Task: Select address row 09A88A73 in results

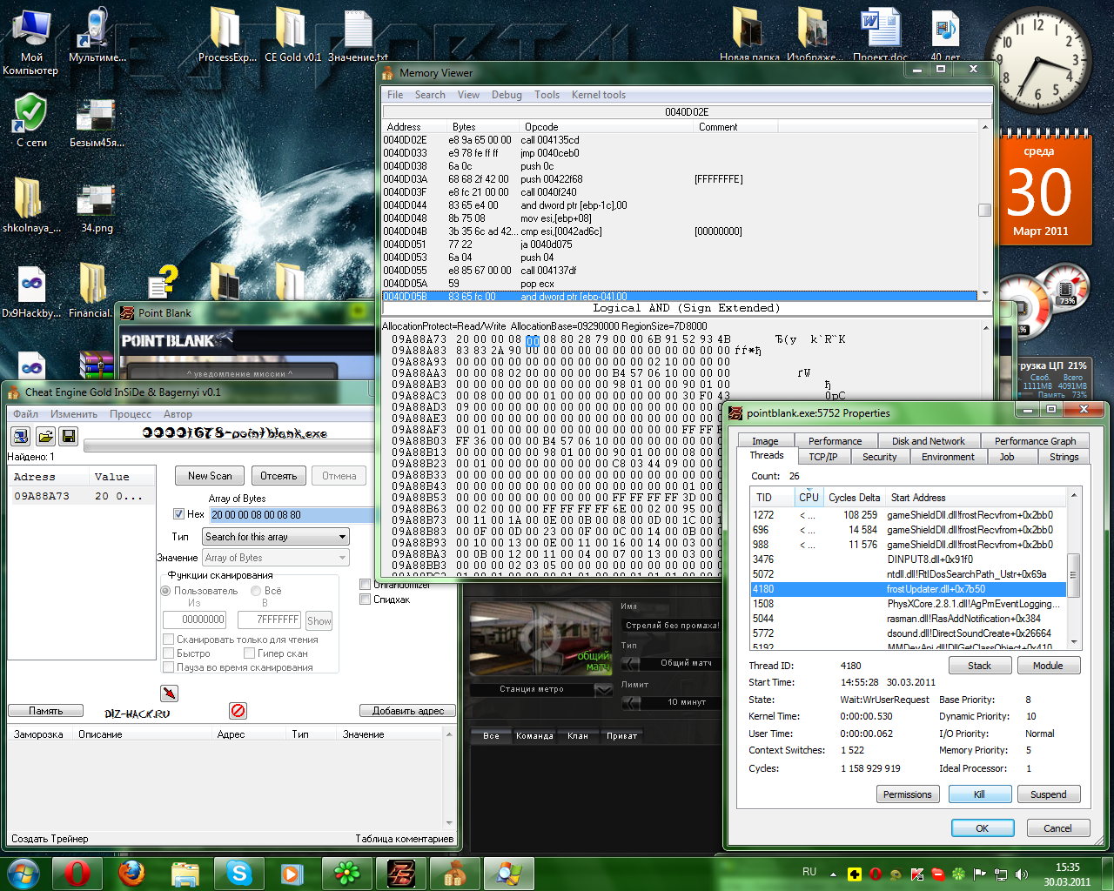Action: (82, 496)
